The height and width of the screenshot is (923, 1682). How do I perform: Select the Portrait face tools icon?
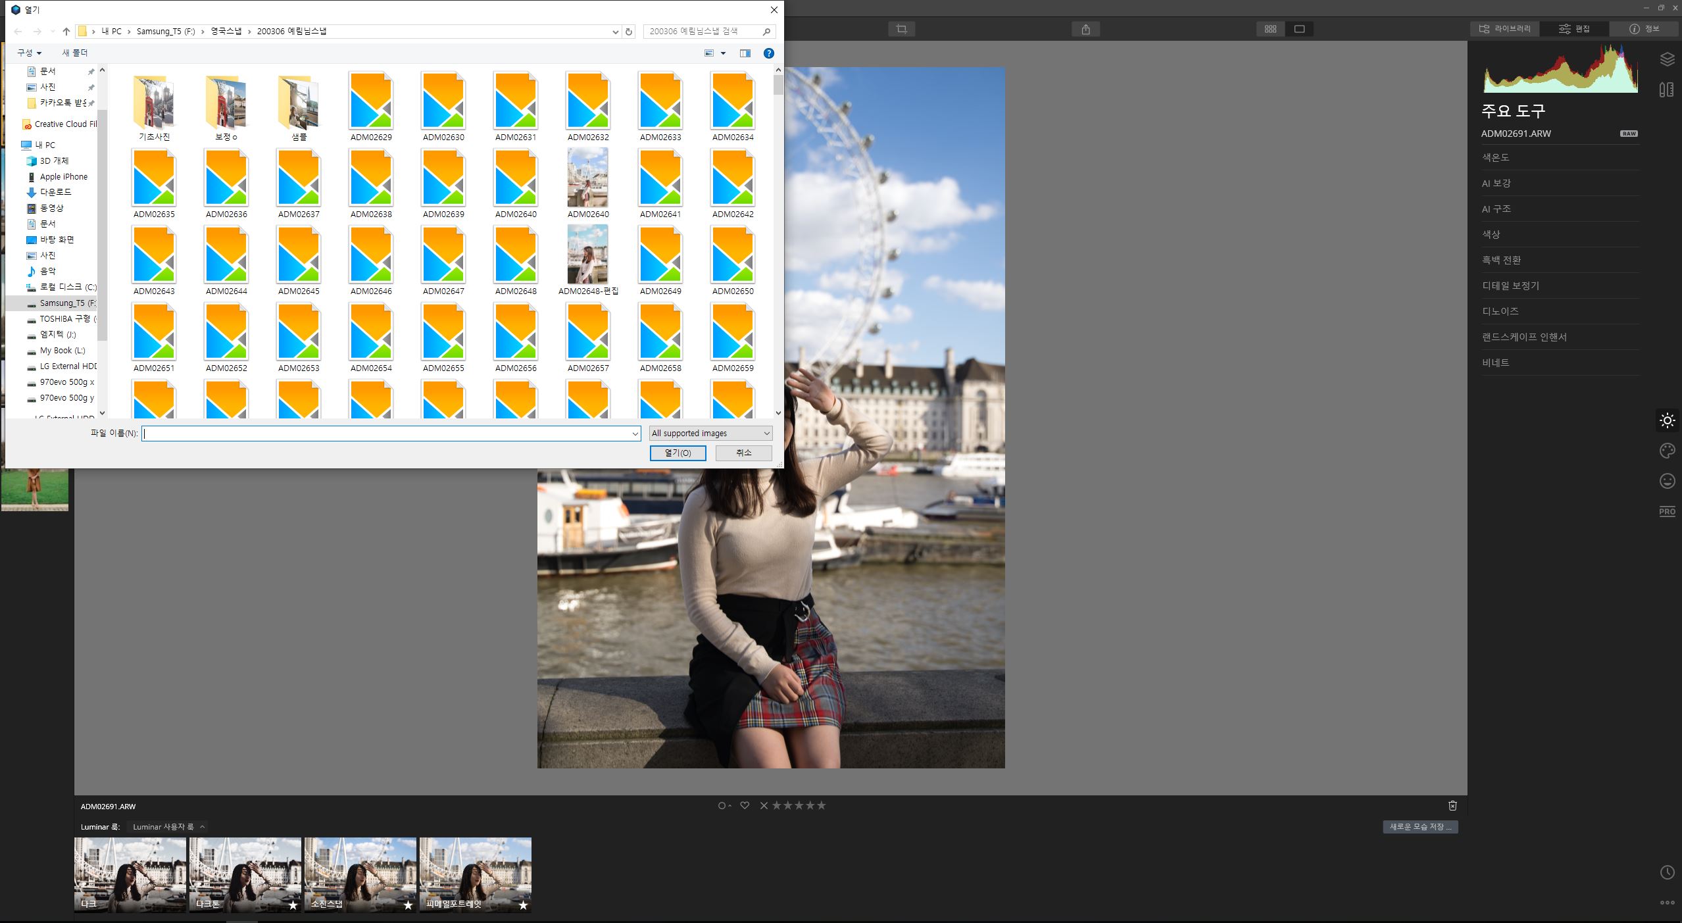[1667, 481]
